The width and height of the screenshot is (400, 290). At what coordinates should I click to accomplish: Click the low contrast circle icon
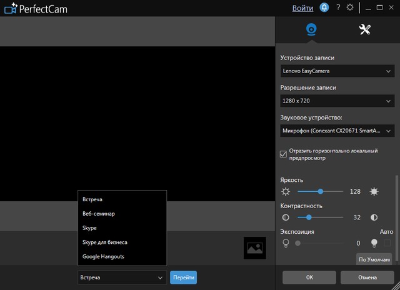(286, 217)
